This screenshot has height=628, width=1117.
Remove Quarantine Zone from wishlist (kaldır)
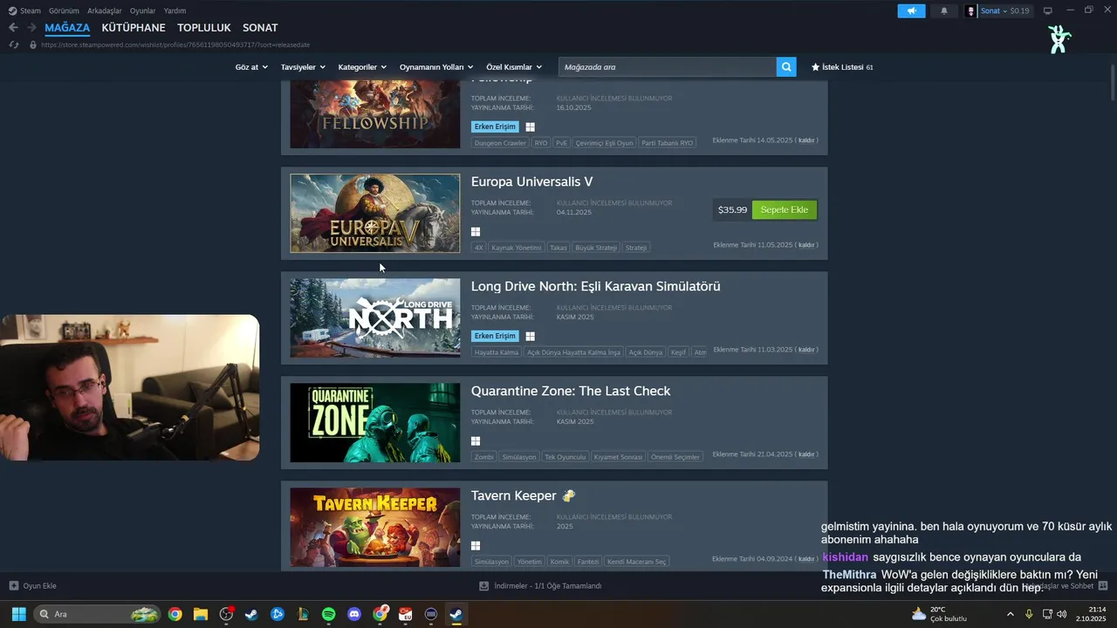click(807, 454)
